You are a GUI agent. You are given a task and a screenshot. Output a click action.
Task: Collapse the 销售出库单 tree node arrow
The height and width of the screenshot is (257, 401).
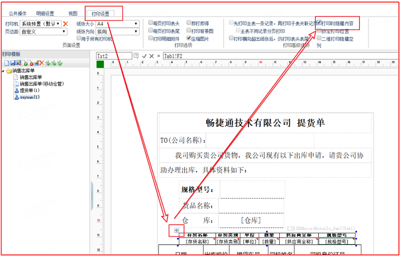click(3, 71)
